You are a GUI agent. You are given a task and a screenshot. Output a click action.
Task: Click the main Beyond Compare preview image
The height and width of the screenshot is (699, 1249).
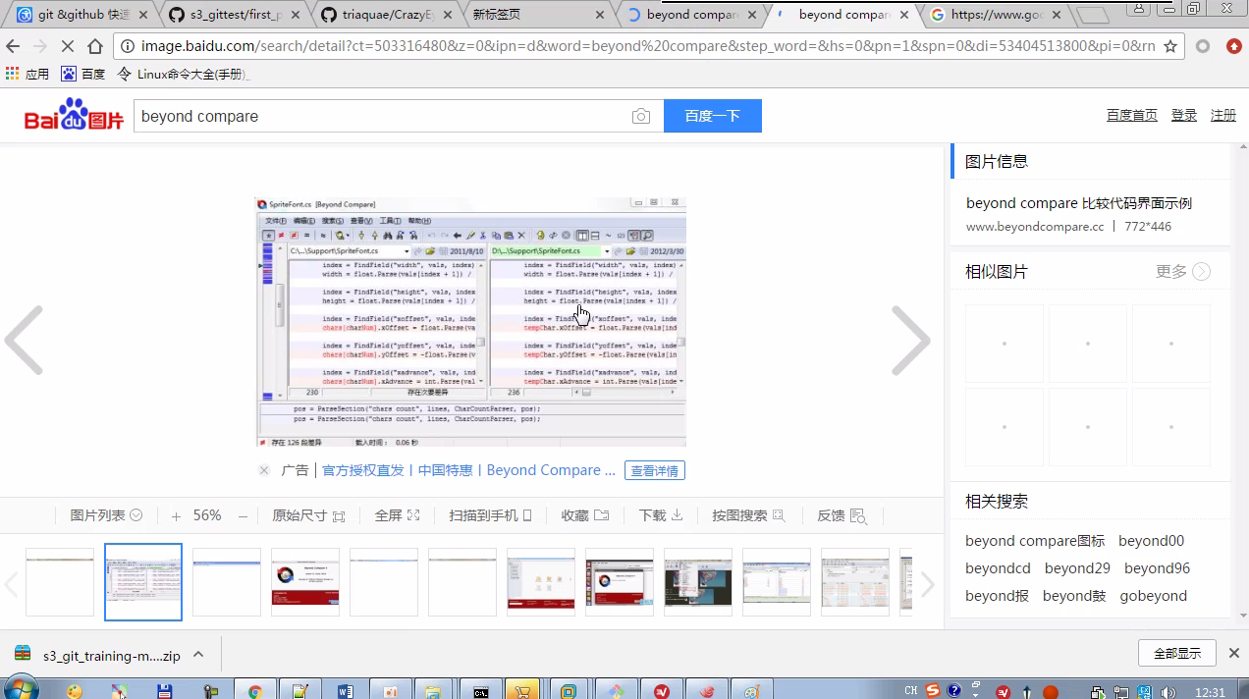(471, 321)
